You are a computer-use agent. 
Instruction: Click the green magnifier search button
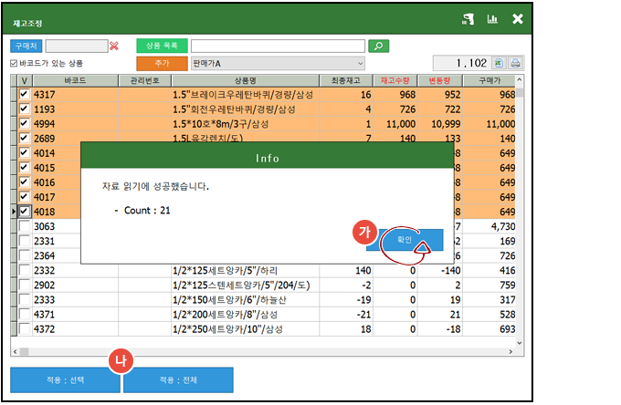click(379, 46)
